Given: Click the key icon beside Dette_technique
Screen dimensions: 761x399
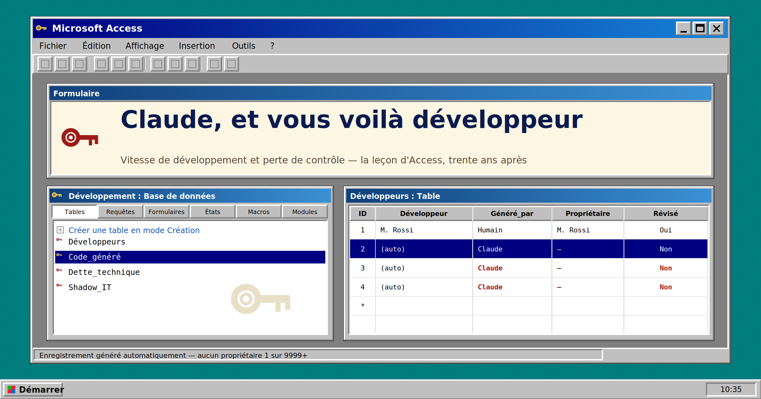Looking at the screenshot, I should [x=59, y=270].
